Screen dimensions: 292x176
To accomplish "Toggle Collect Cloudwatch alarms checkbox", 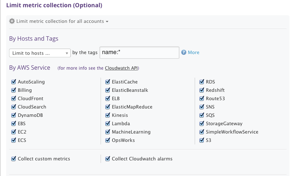I will pyautogui.click(x=108, y=159).
